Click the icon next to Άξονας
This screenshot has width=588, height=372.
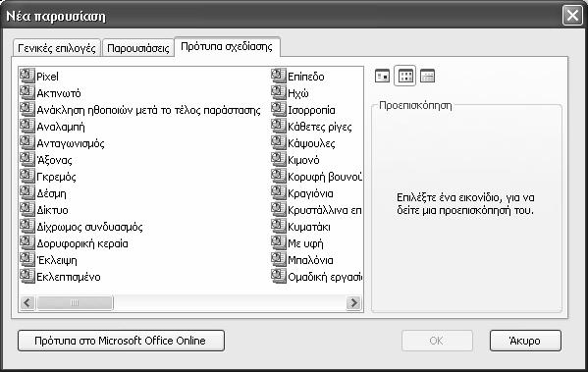pos(27,159)
